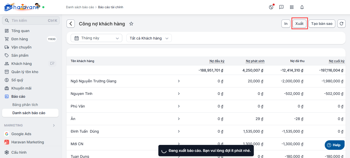This screenshot has width=350, height=158.
Task: Click the Tạo bản sao button
Action: [322, 24]
